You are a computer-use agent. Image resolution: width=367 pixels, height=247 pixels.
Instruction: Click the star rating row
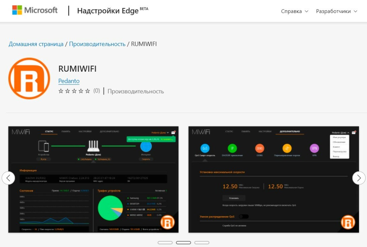74,91
